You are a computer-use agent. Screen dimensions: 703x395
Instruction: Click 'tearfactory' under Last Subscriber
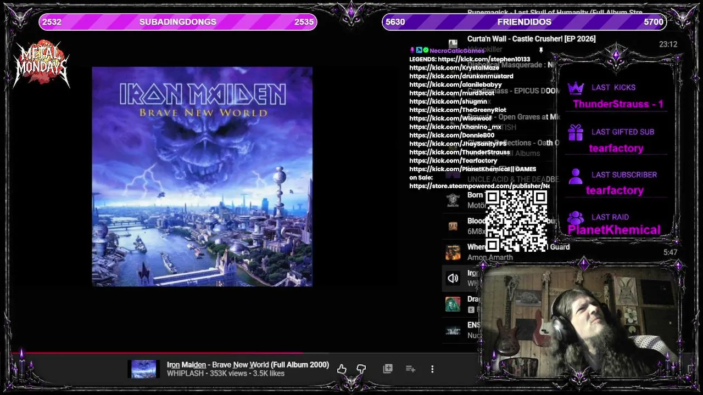pos(615,190)
